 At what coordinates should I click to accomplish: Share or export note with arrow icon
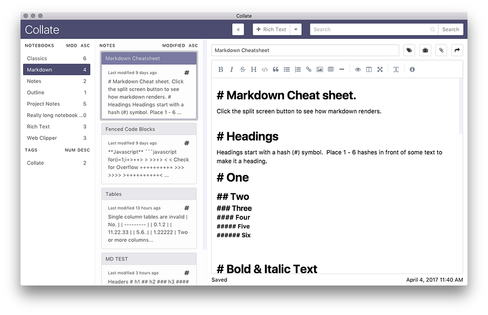(457, 50)
